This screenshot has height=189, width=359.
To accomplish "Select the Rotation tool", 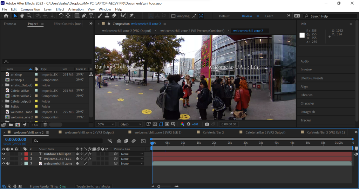I will [x=61, y=15].
